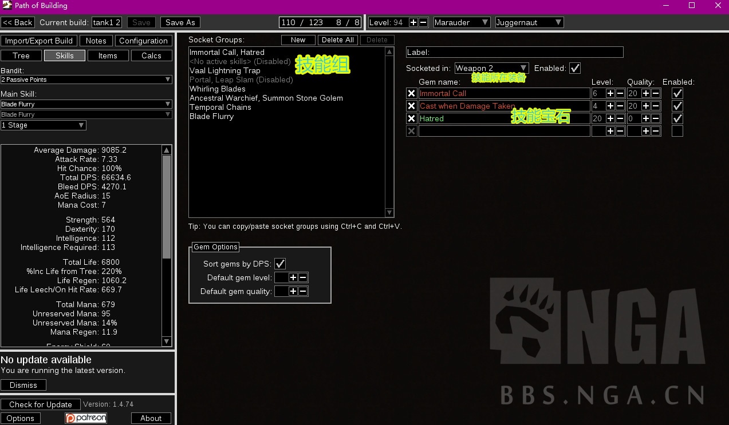Click the Patreon logo button
729x425 pixels.
pos(86,418)
